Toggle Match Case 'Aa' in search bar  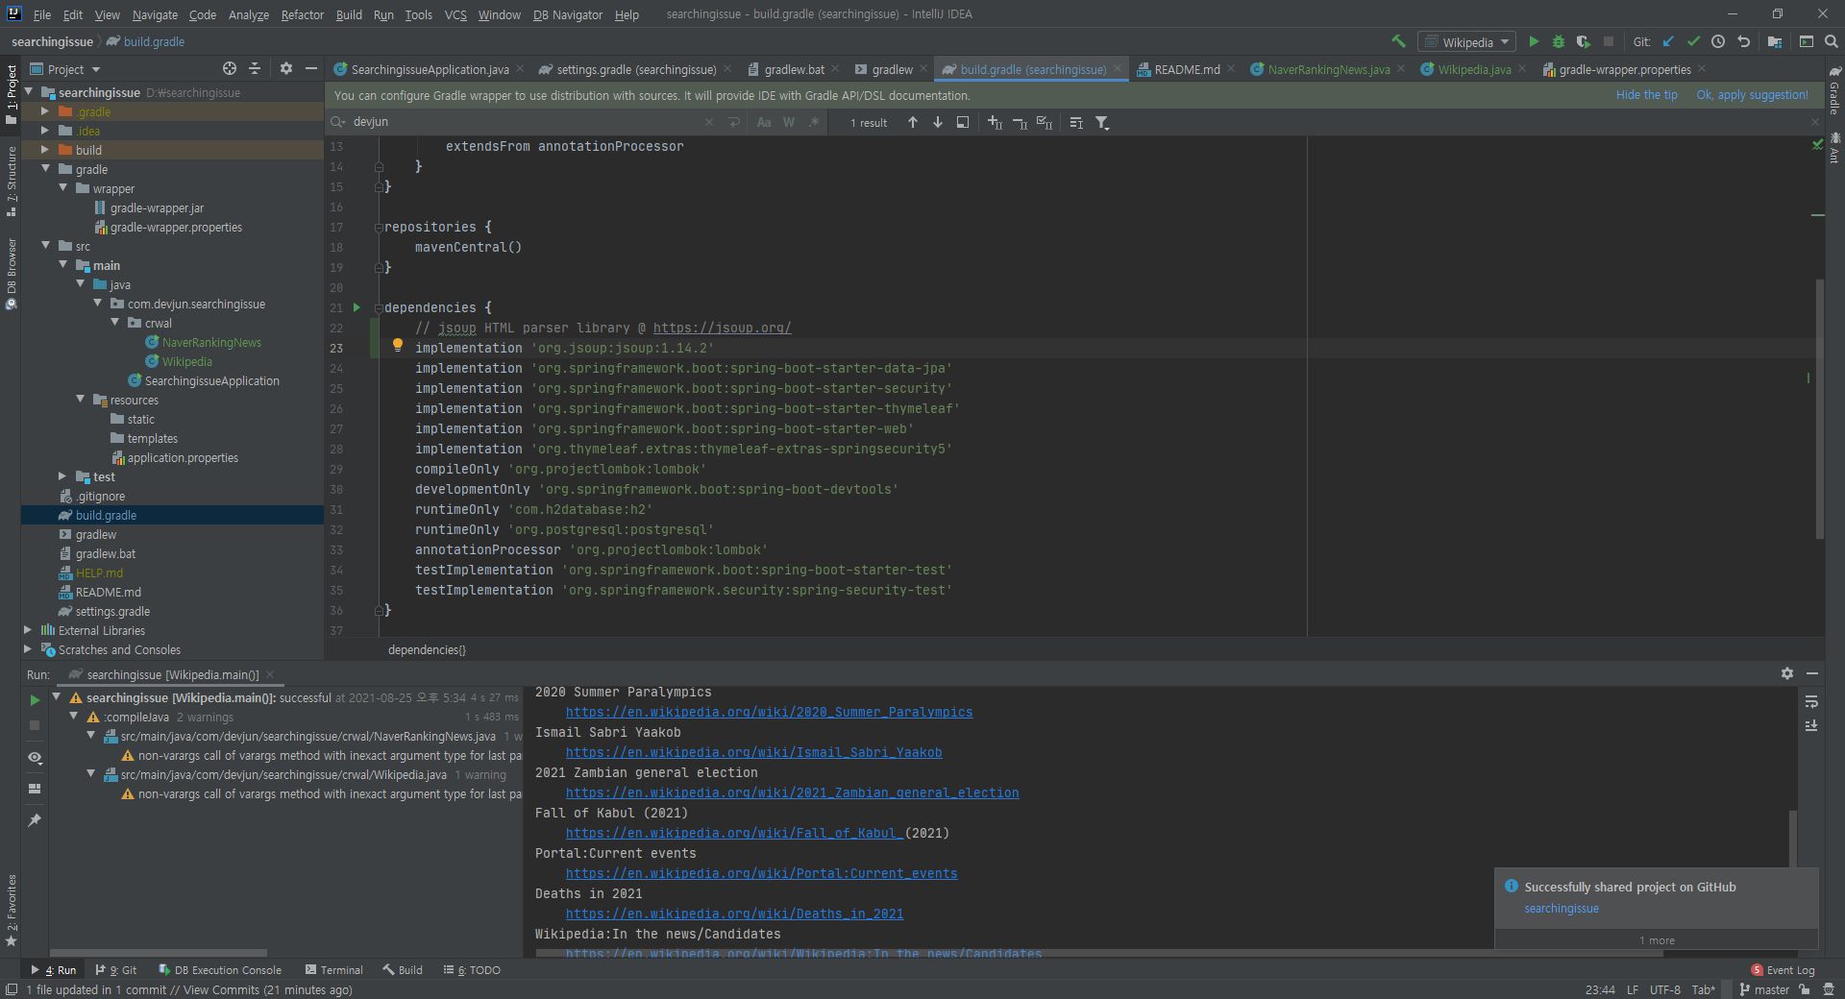[x=764, y=122]
